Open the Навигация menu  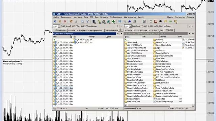click(77, 17)
